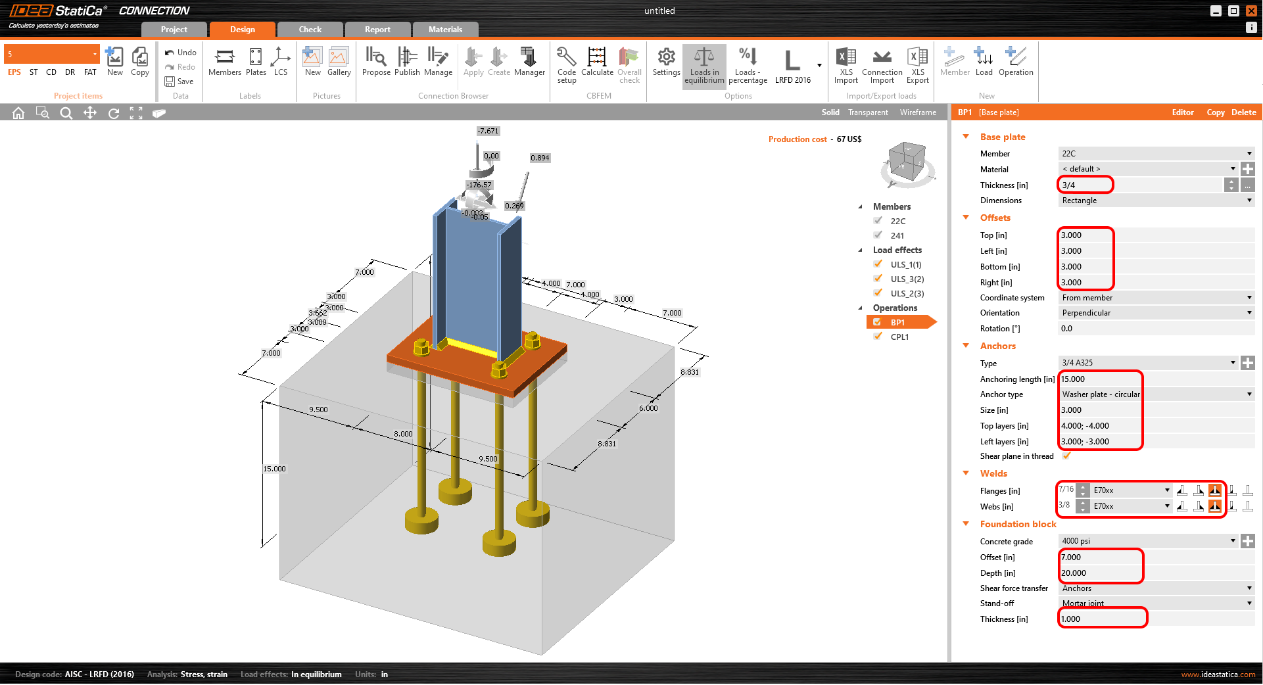The image size is (1263, 685).
Task: Click the XLS Export icon
Action: (x=917, y=64)
